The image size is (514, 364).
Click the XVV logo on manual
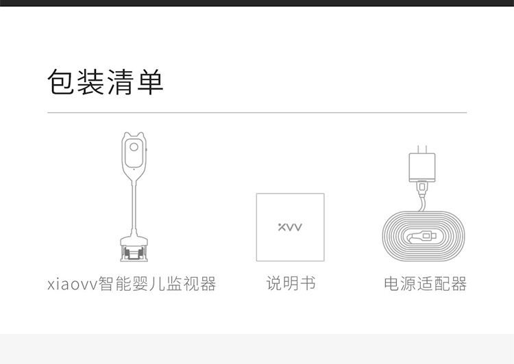click(x=290, y=227)
